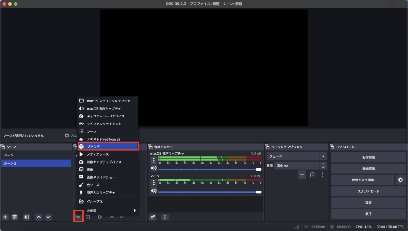Adjust マイク volume slider
408x231 pixels.
pos(210,192)
